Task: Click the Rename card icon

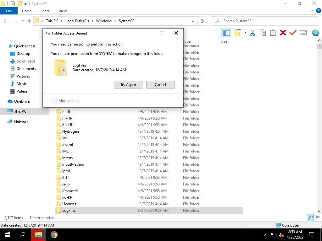Action: 303,33
